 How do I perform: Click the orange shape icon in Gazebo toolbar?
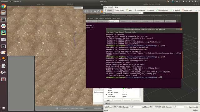click(x=102, y=12)
